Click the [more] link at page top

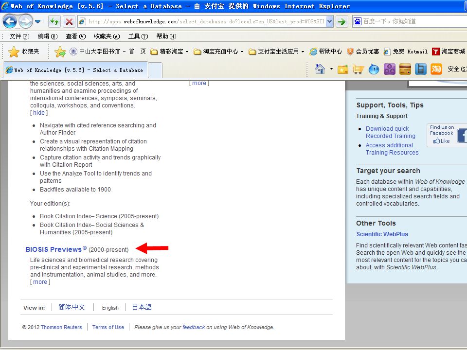pos(199,83)
